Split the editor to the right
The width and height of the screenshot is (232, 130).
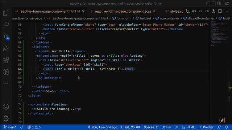coord(220,11)
